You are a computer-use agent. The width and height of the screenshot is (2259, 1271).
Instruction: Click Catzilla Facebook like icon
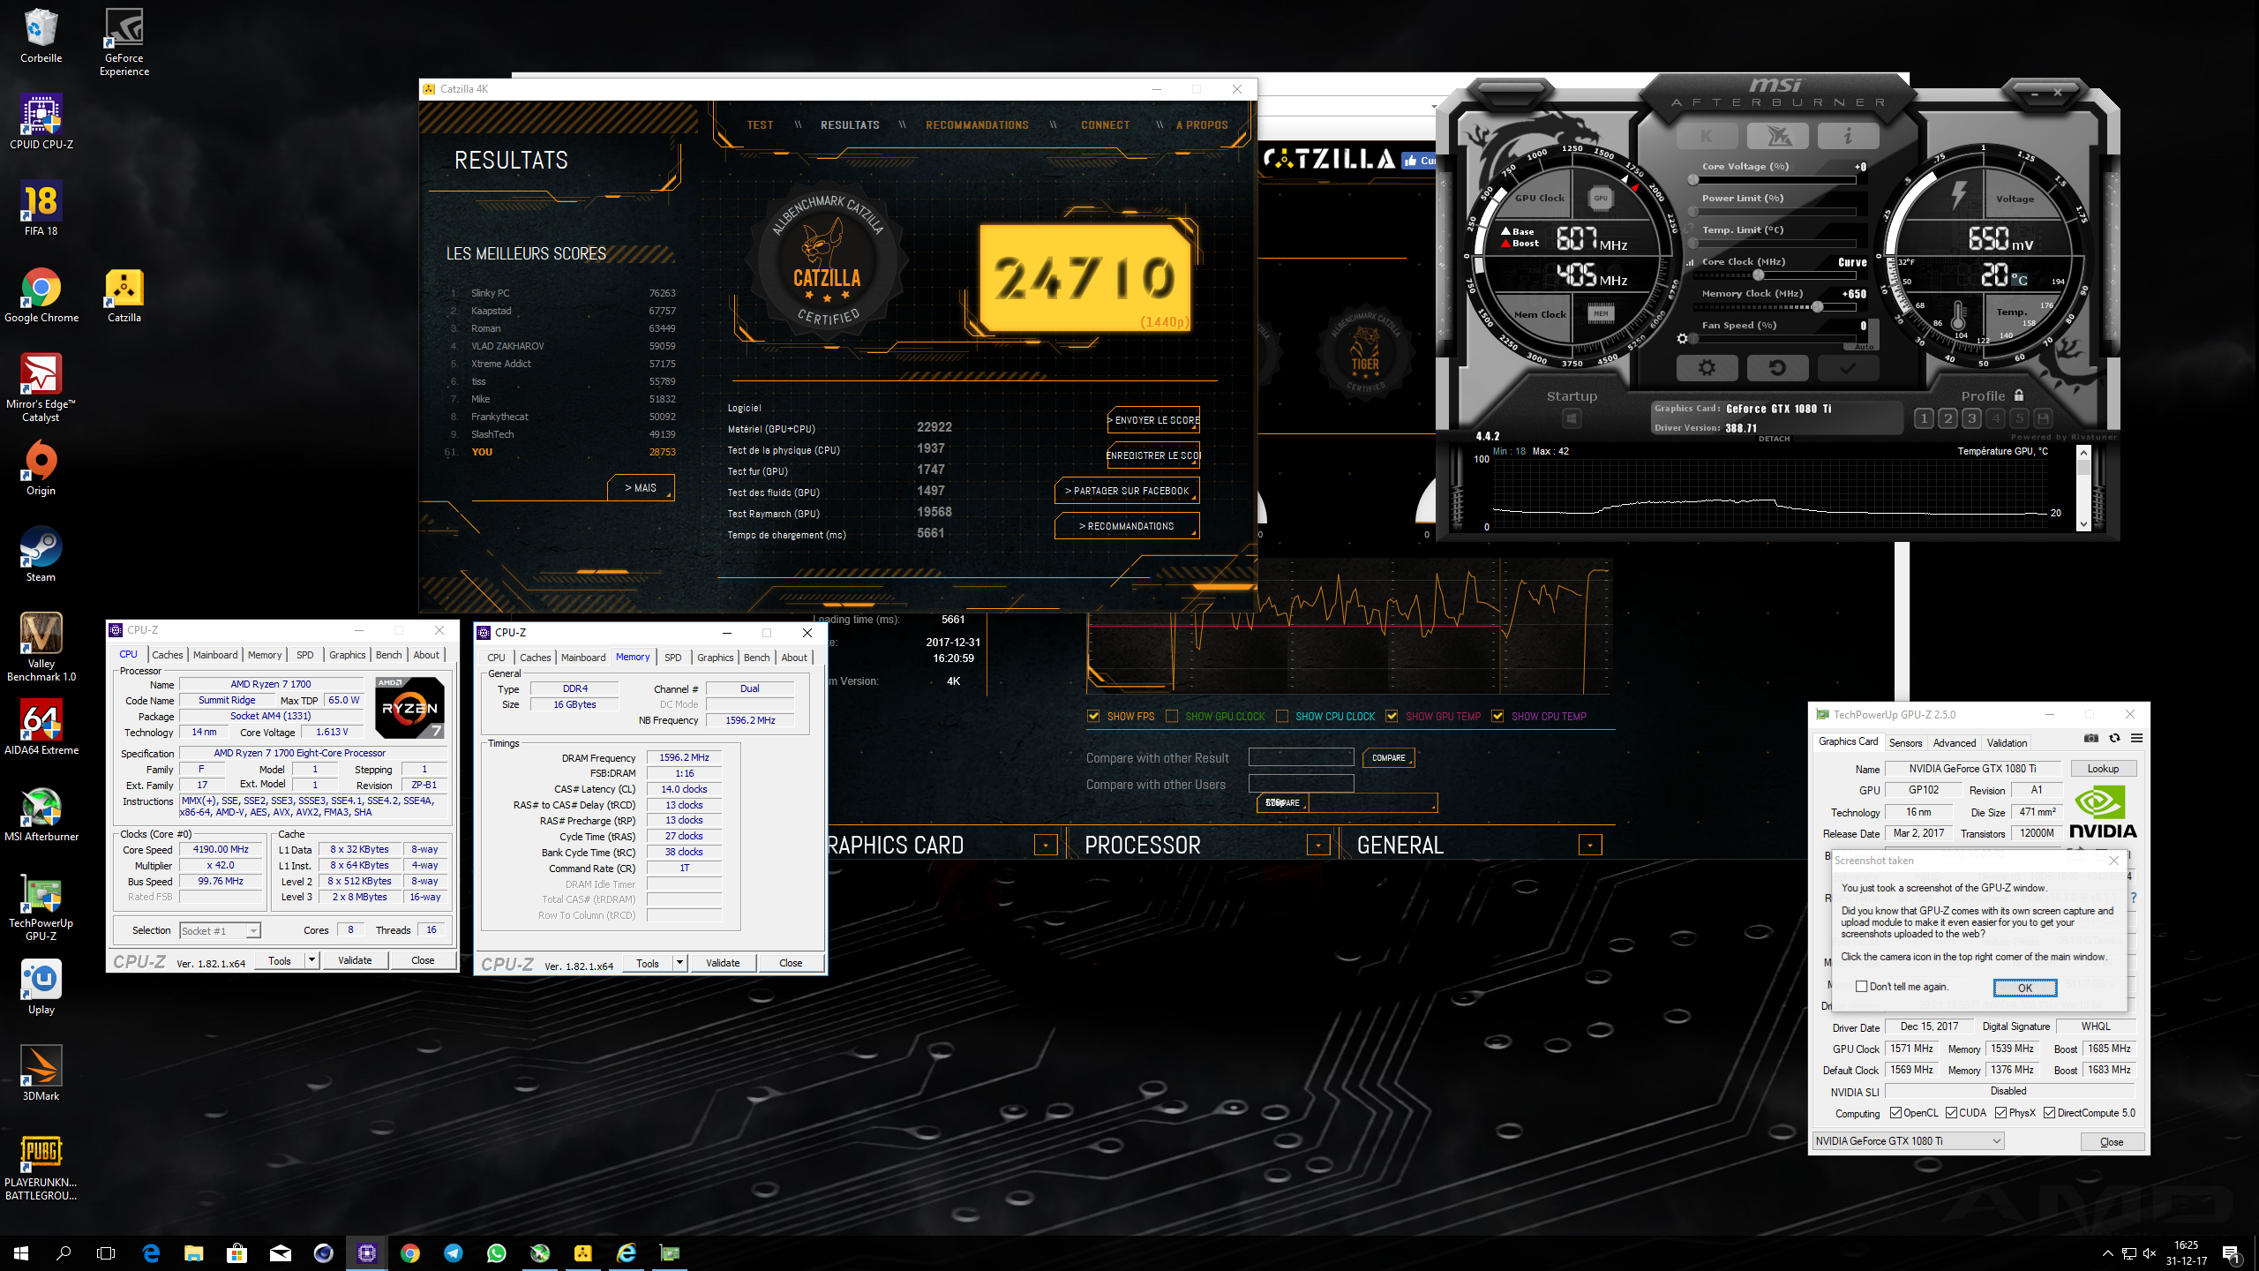1419,161
